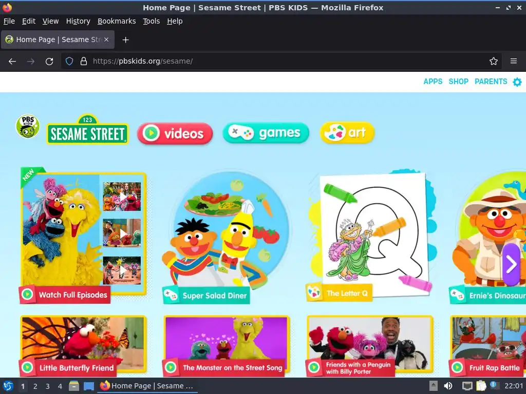
Task: Open a new tab with plus button
Action: (x=125, y=40)
